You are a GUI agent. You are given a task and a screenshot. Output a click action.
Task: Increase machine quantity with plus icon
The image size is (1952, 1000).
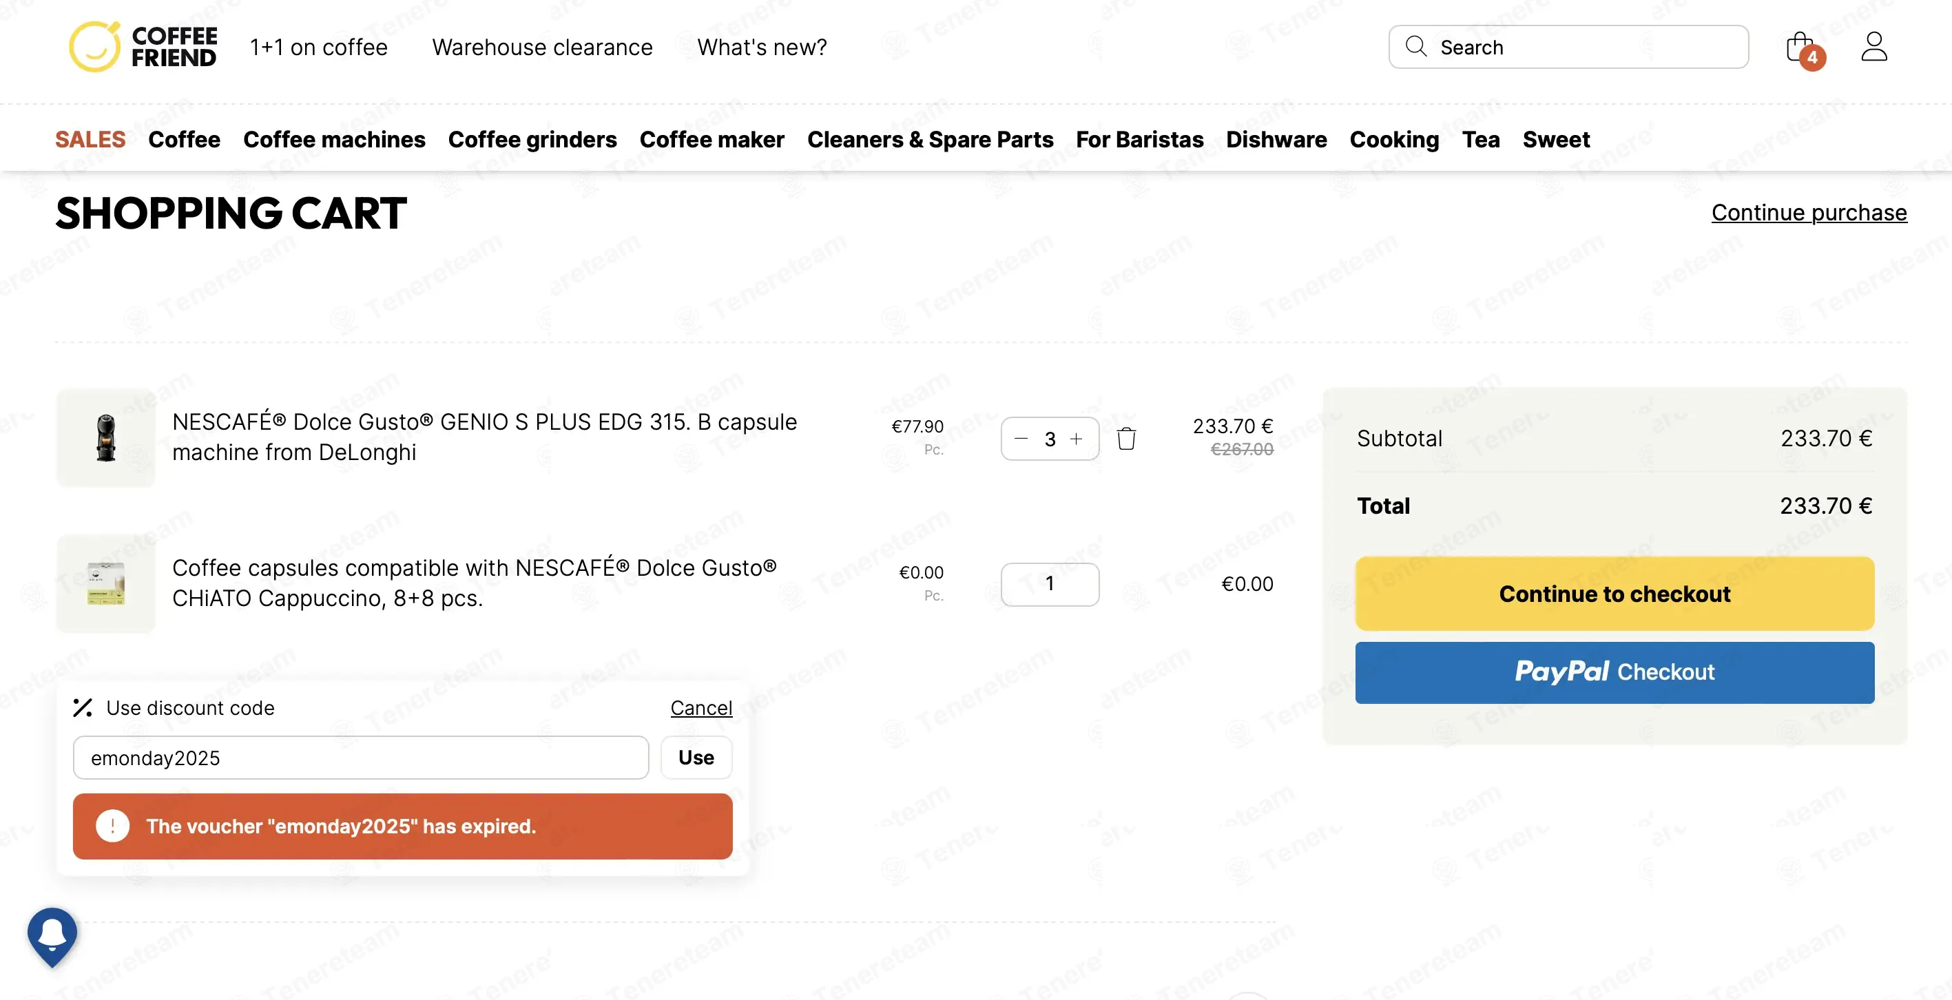[1076, 439]
